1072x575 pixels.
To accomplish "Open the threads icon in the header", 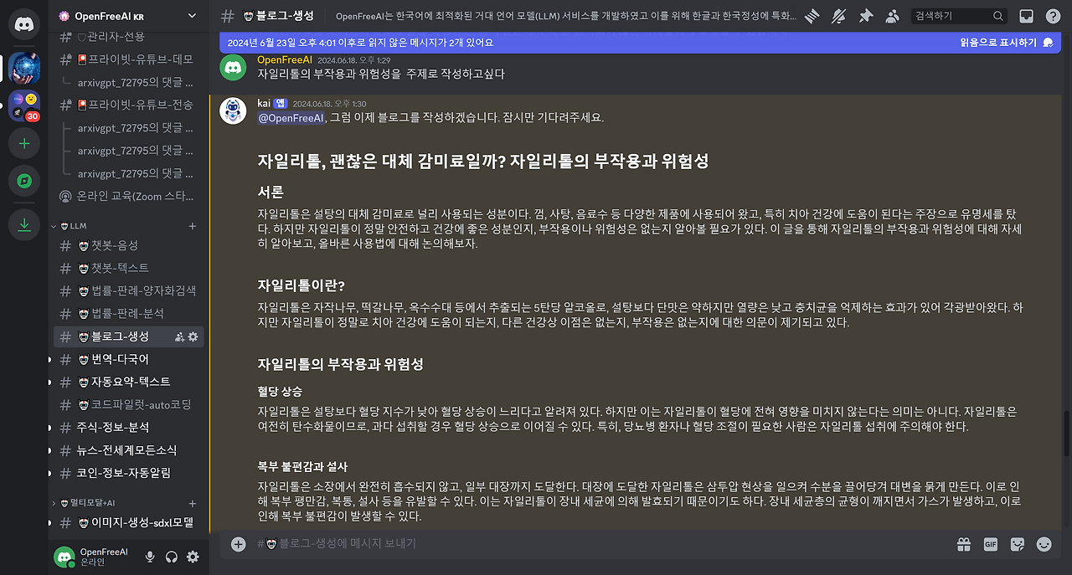I will [811, 15].
